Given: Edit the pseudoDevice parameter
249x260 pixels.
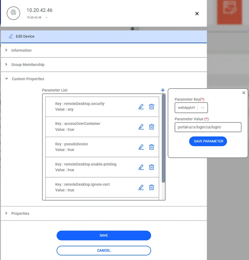Looking at the screenshot, I should pyautogui.click(x=141, y=147).
